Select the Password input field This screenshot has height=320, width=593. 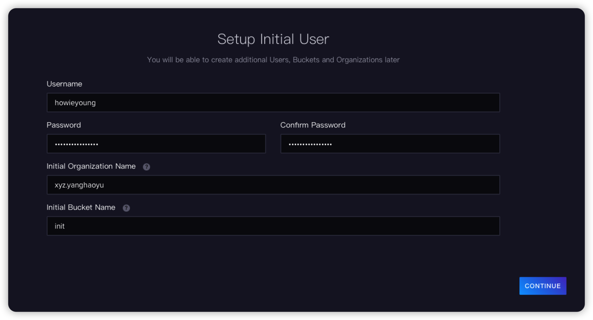156,143
